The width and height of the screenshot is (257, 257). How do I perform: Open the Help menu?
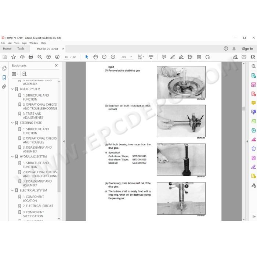pyautogui.click(x=43, y=43)
